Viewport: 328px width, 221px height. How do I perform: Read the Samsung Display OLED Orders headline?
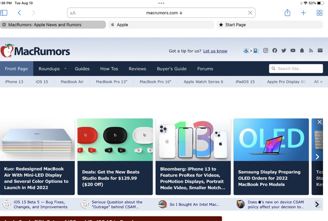(x=269, y=178)
